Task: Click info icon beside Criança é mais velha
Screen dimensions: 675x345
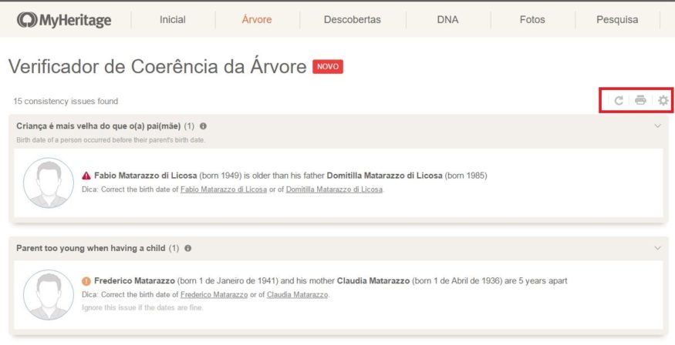Action: (x=203, y=126)
